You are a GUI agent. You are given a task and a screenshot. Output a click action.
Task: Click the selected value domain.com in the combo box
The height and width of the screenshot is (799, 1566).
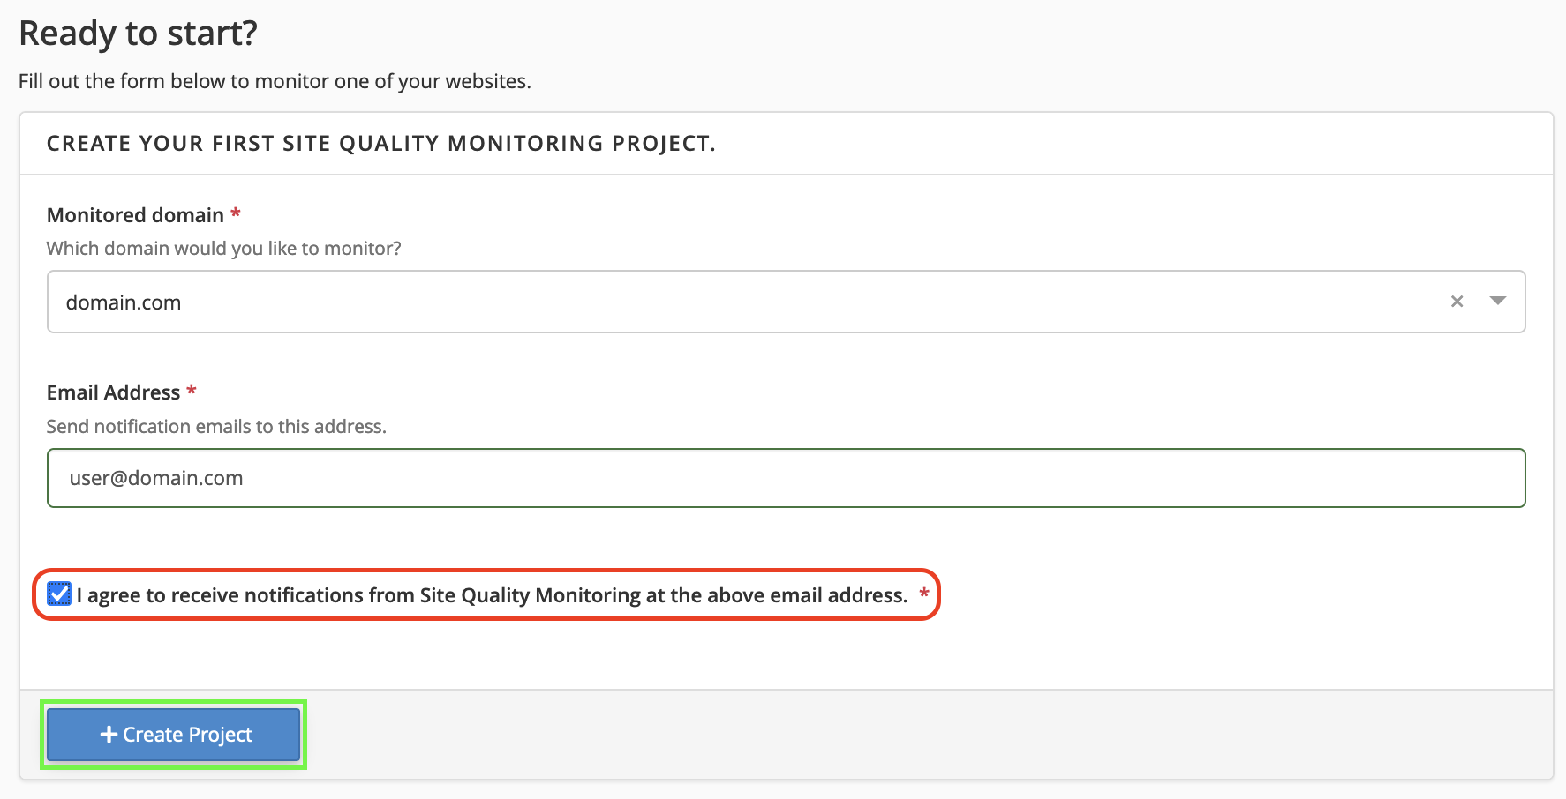click(124, 302)
